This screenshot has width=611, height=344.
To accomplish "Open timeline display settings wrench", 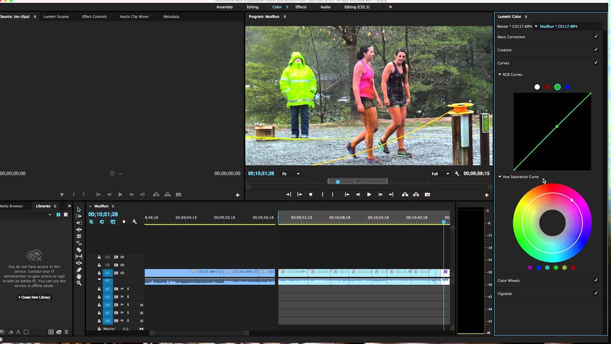I will [x=135, y=222].
